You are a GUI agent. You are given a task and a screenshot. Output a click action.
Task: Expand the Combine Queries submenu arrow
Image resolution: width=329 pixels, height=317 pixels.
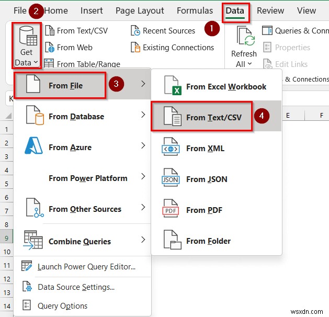[143, 240]
